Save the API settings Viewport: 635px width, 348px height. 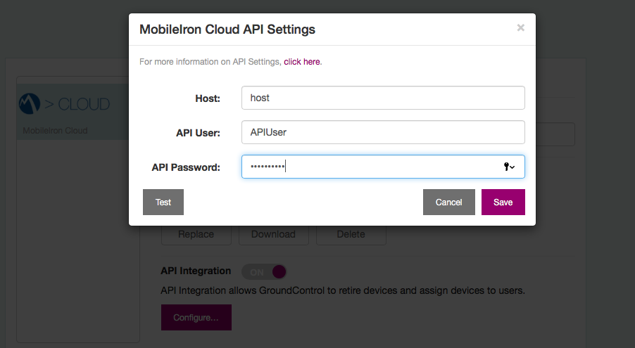(x=503, y=202)
